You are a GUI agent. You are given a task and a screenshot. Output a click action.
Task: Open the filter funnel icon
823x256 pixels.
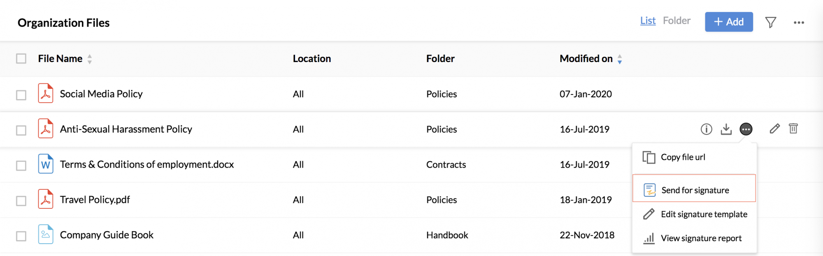pyautogui.click(x=771, y=22)
